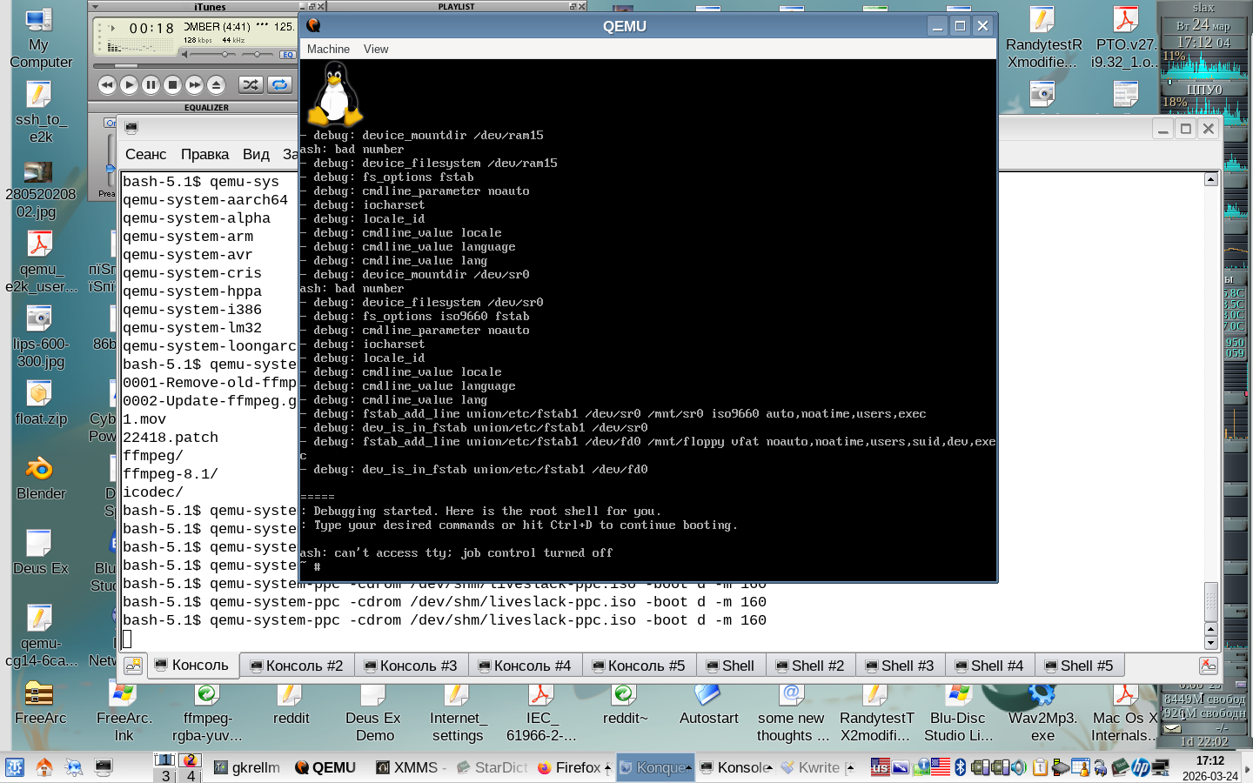This screenshot has width=1253, height=783.
Task: Activate the StarDict taskbar entry
Action: click(492, 767)
